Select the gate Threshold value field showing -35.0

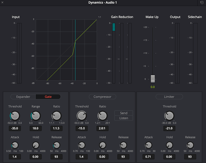[x=15, y=128]
